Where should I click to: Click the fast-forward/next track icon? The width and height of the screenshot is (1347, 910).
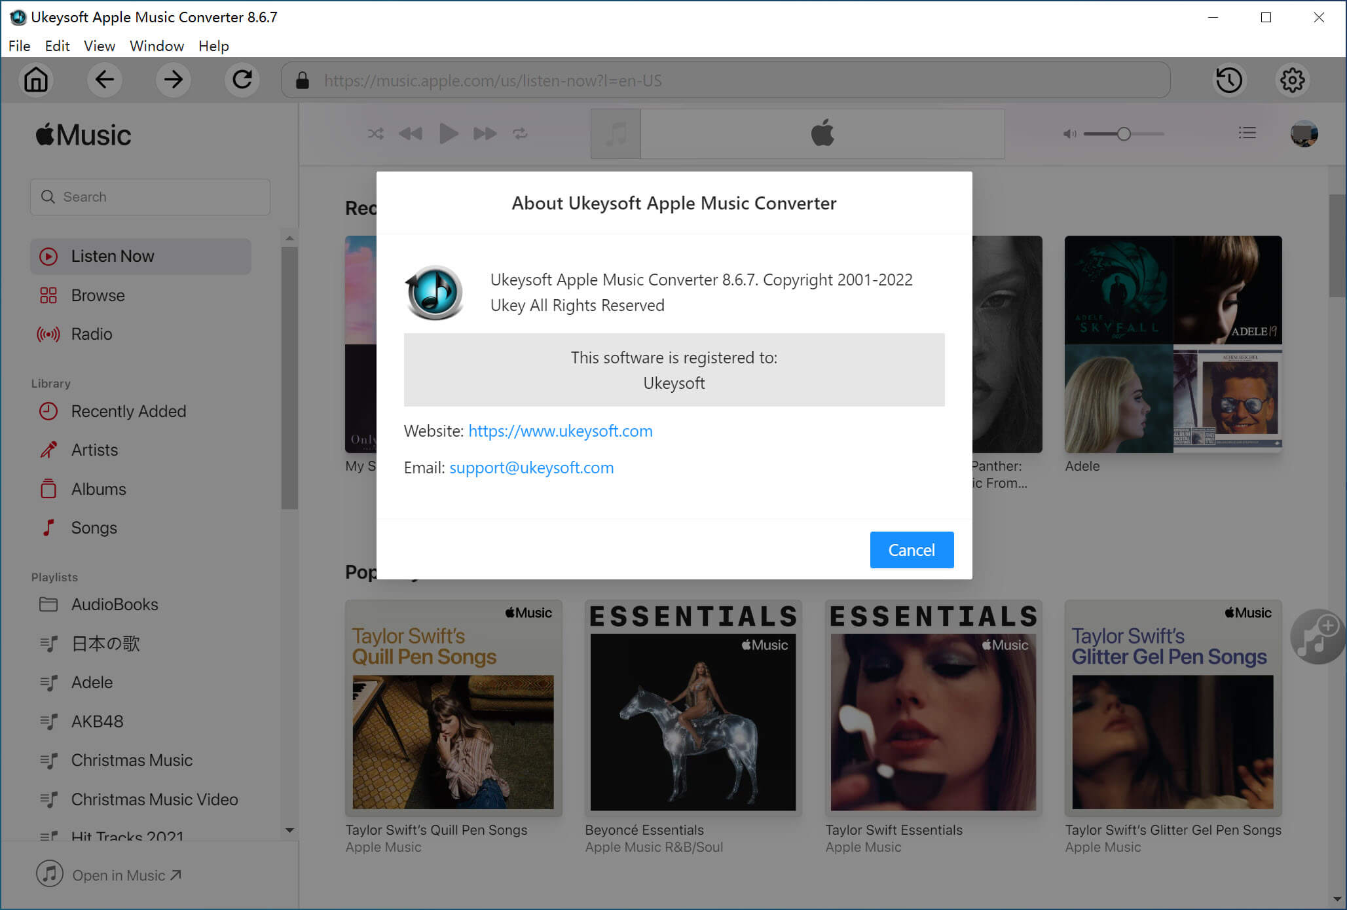485,133
